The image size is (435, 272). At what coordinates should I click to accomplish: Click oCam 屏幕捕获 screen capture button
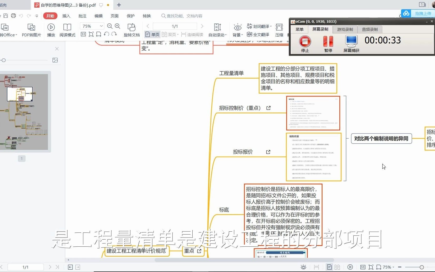click(351, 44)
